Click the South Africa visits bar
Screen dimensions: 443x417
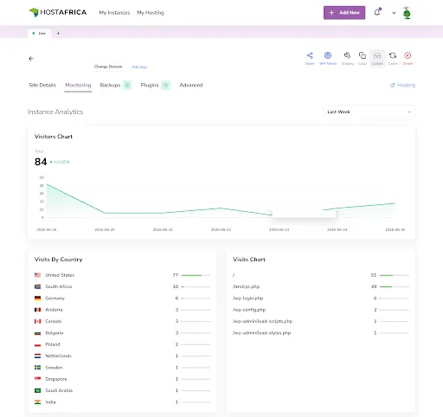196,286
